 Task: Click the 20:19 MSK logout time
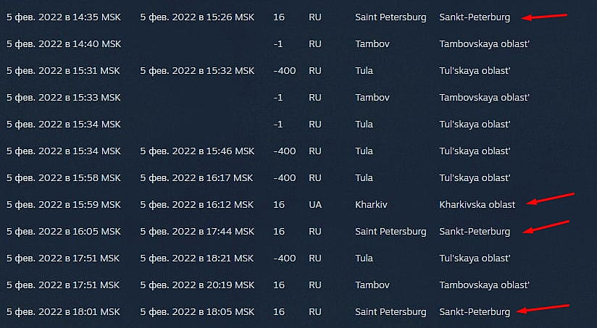point(197,285)
